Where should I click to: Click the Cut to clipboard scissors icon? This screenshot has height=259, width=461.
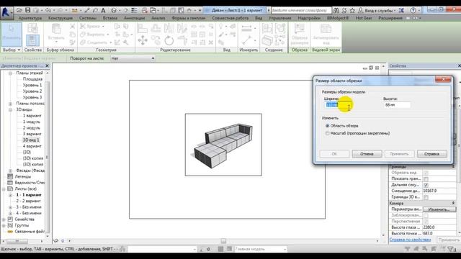pos(72,27)
